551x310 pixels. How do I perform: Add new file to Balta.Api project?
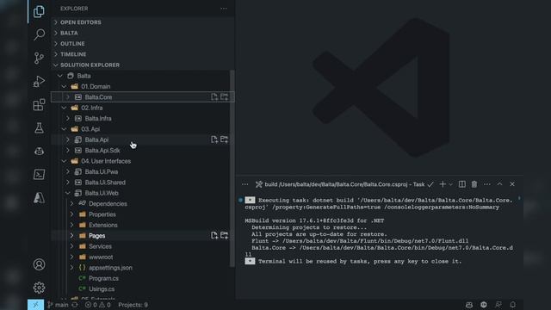(214, 139)
